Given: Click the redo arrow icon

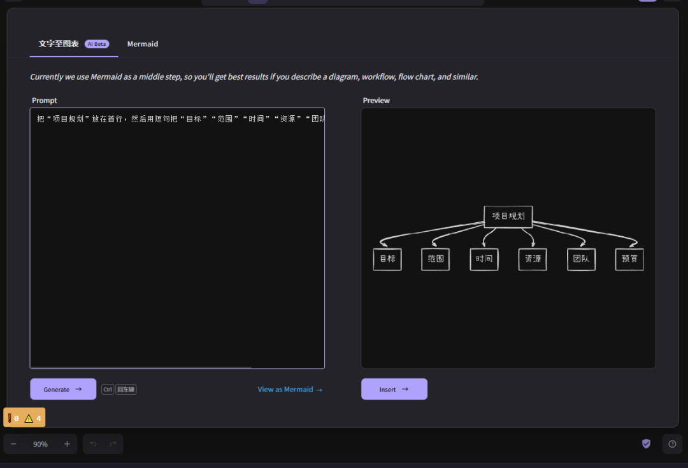Looking at the screenshot, I should (x=113, y=444).
